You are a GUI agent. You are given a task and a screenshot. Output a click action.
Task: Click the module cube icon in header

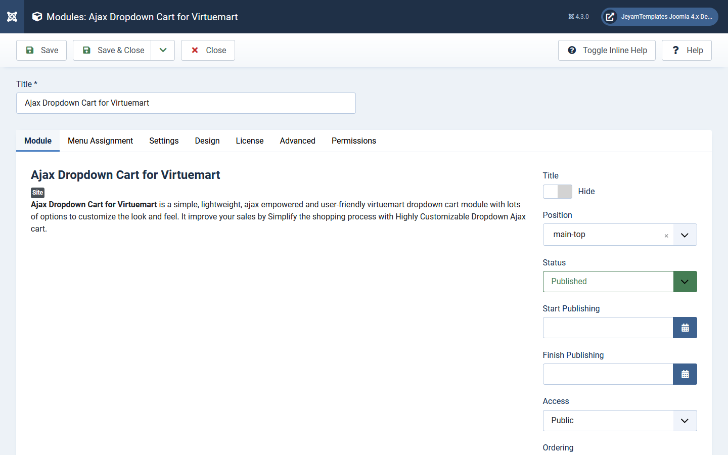coord(37,17)
